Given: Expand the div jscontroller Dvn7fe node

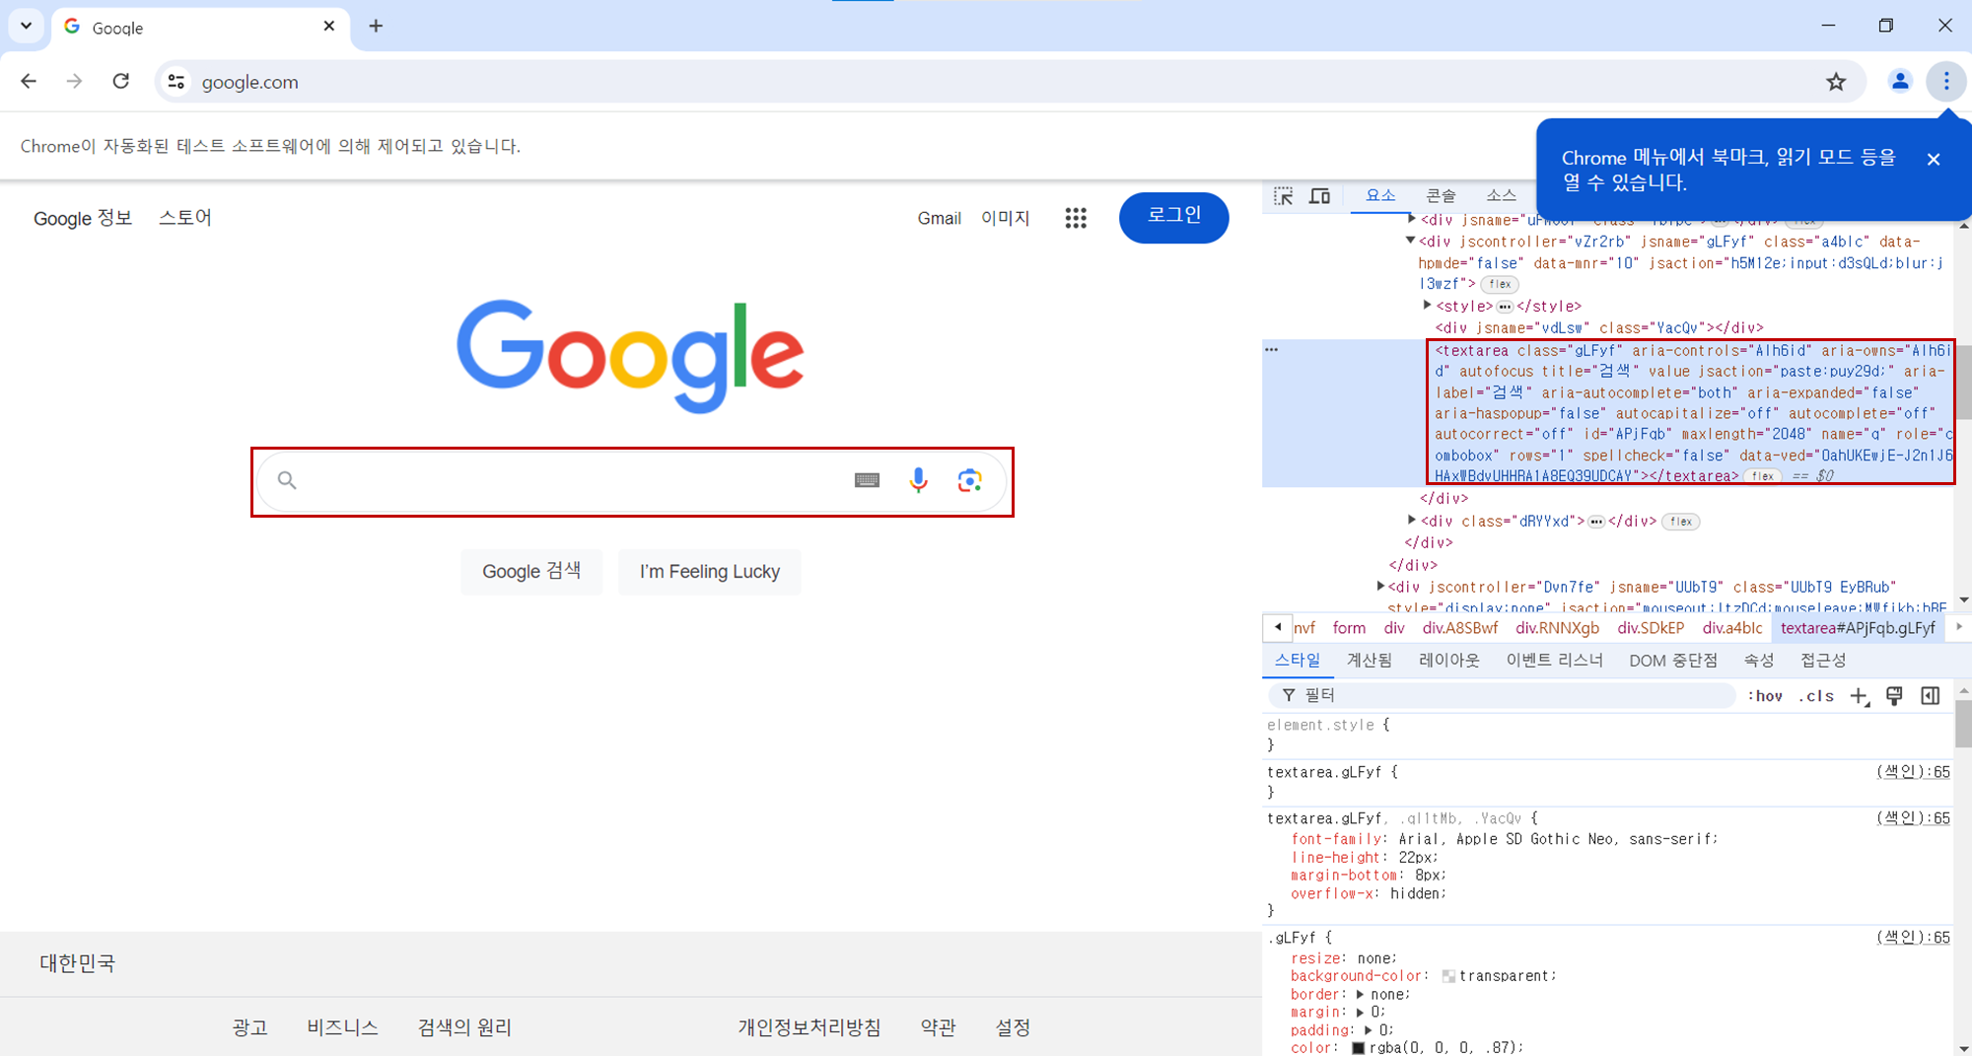Looking at the screenshot, I should click(1380, 586).
